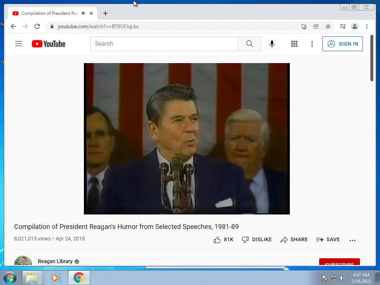Click the address bar URL
Screen dimensions: 380x285
(98, 26)
